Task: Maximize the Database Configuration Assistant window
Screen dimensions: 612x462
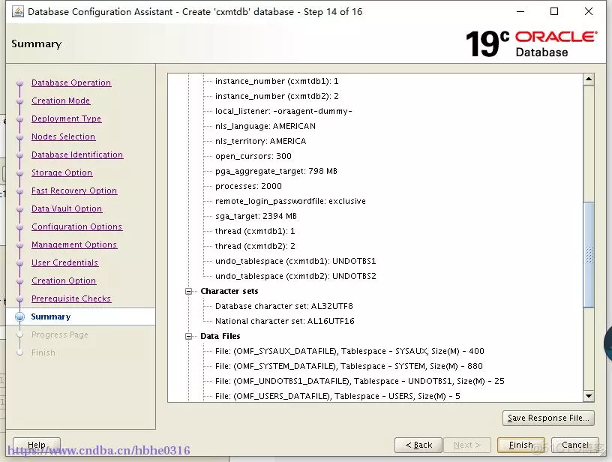Action: tap(553, 12)
